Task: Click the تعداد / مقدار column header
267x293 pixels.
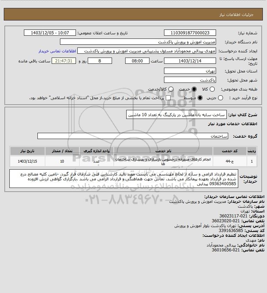Action: tap(62, 151)
